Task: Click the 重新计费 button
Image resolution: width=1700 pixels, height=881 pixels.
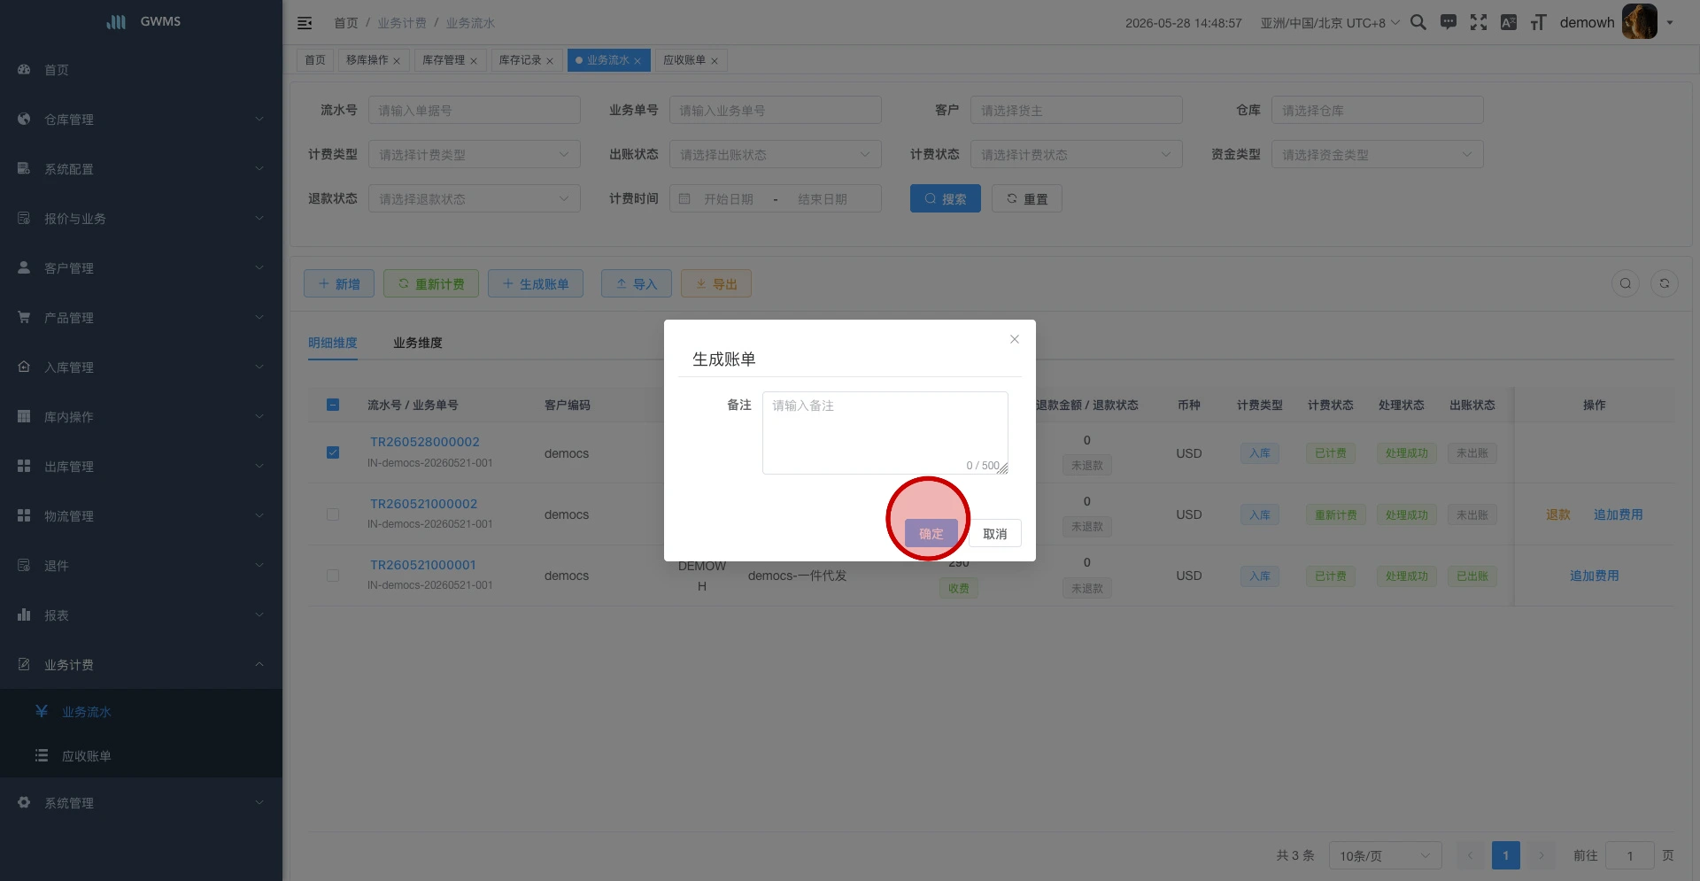Action: [x=431, y=283]
